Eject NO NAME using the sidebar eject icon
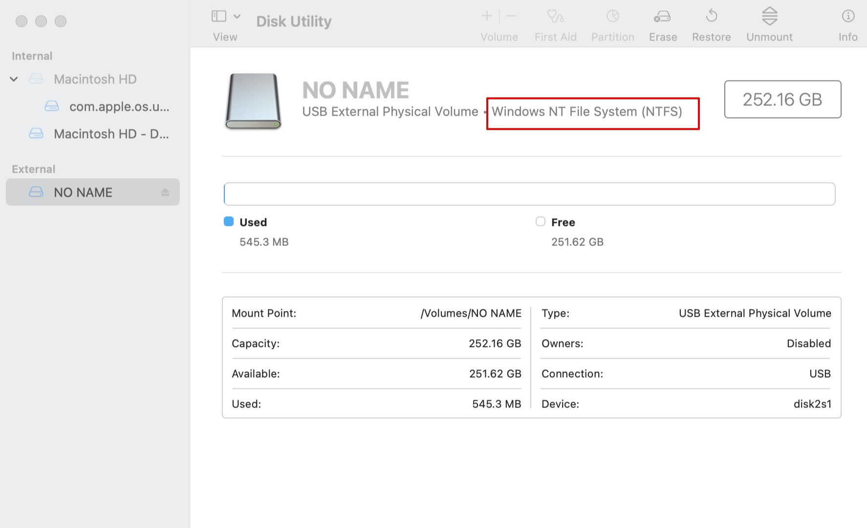 click(165, 192)
